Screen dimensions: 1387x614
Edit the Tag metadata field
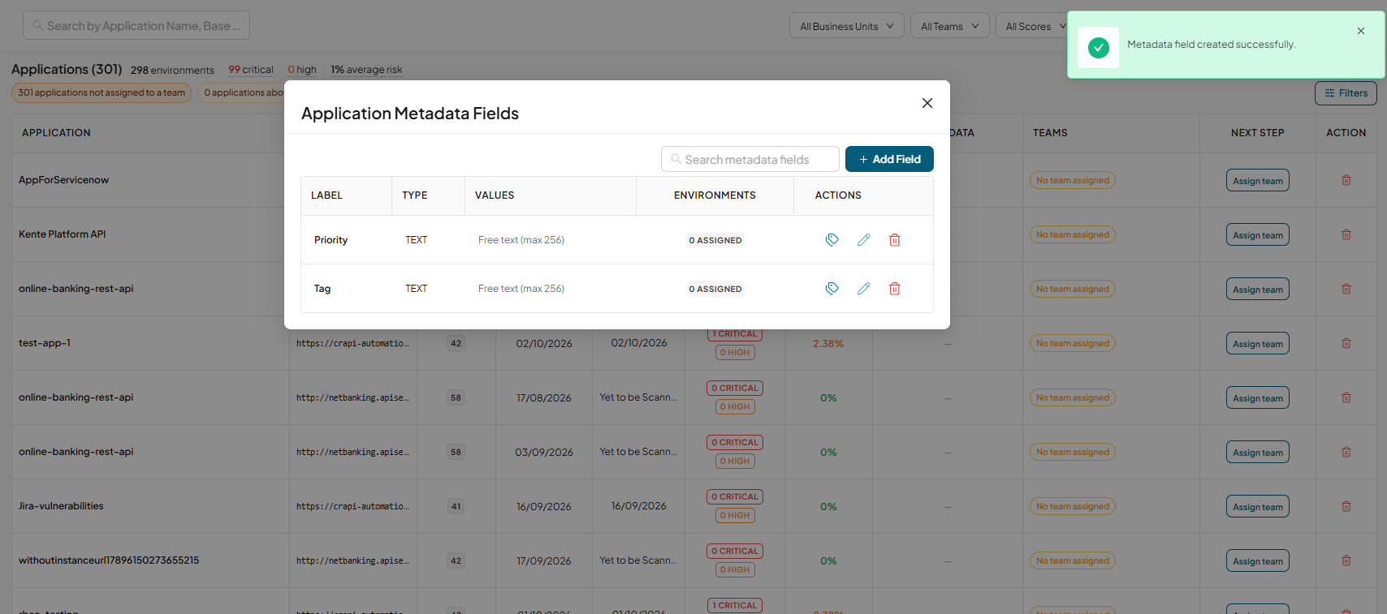point(863,289)
